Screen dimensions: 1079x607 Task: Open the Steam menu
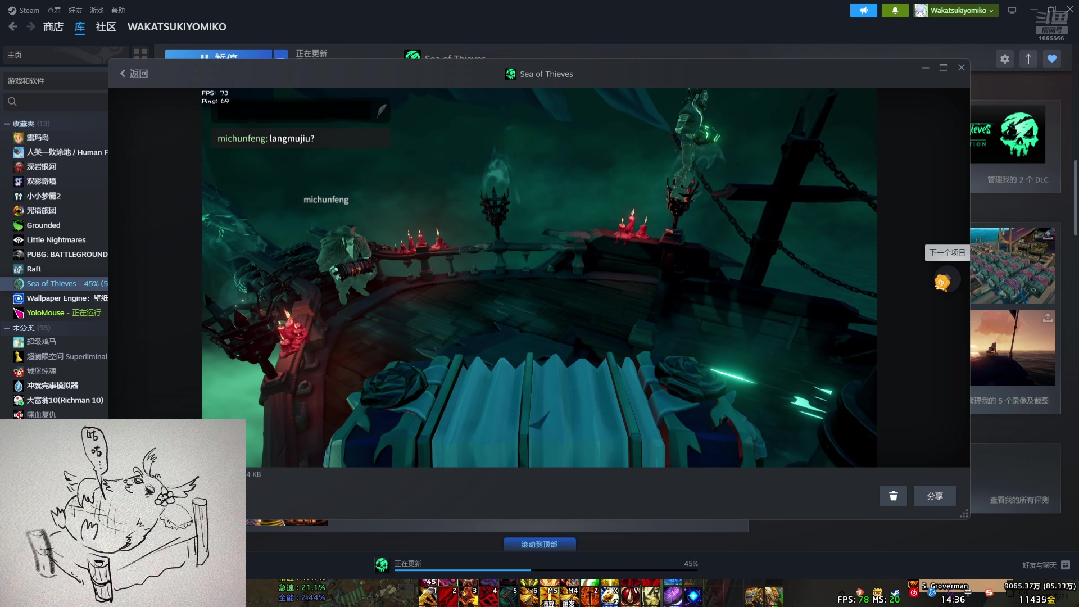coord(24,10)
